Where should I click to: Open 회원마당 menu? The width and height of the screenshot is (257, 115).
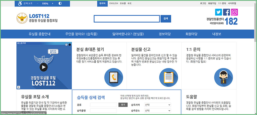click(191, 34)
